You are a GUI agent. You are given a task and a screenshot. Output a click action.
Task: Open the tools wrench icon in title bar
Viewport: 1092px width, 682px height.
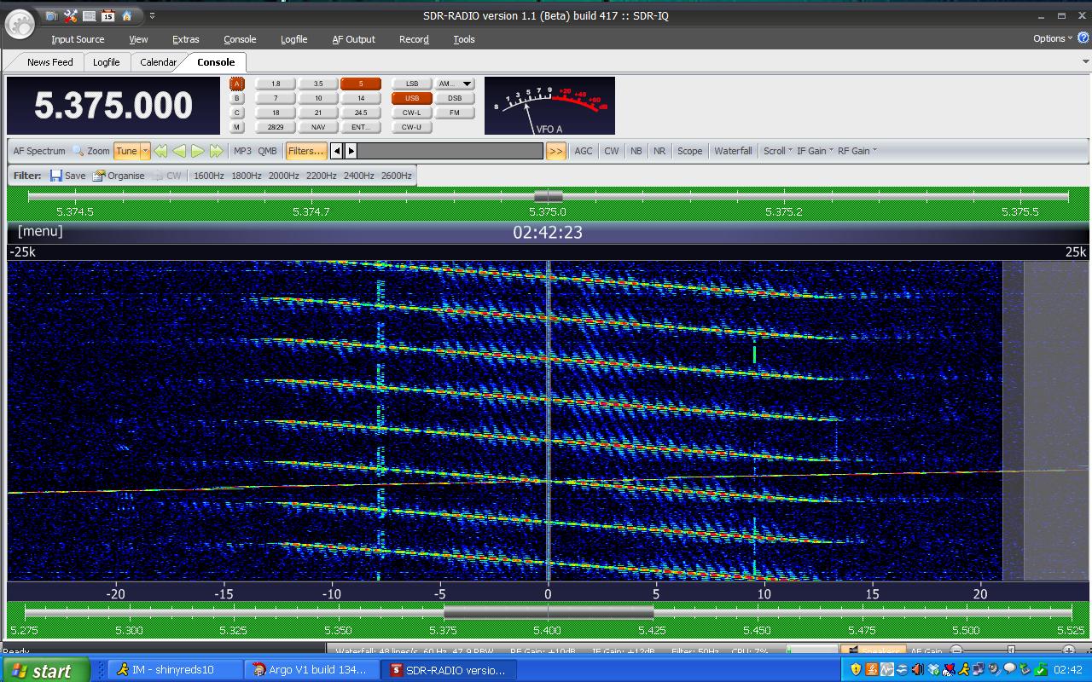point(70,15)
